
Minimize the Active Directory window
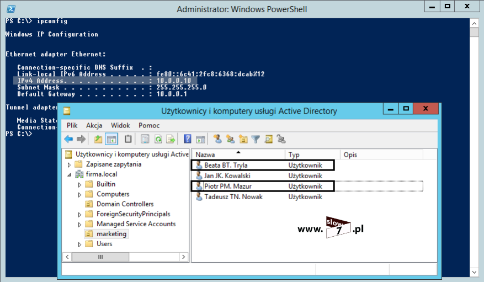(x=391, y=108)
